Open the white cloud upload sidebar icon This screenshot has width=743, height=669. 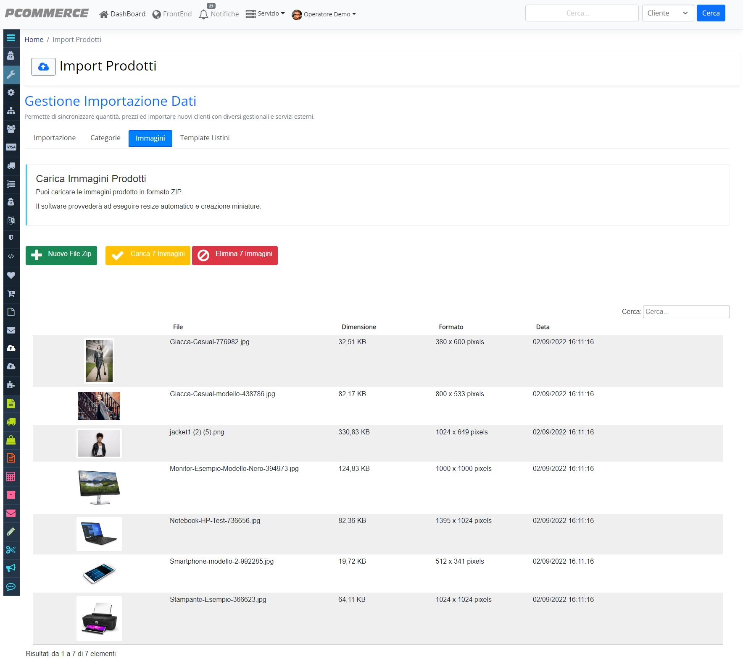11,348
